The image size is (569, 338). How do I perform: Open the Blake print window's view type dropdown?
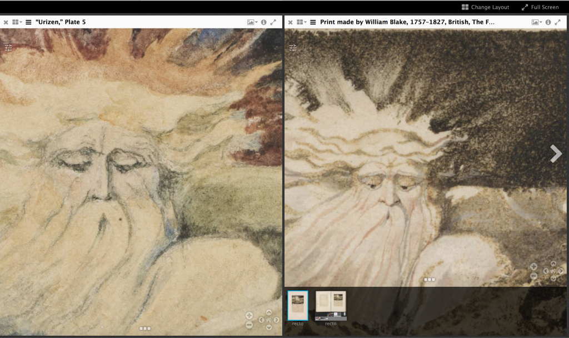[536, 22]
